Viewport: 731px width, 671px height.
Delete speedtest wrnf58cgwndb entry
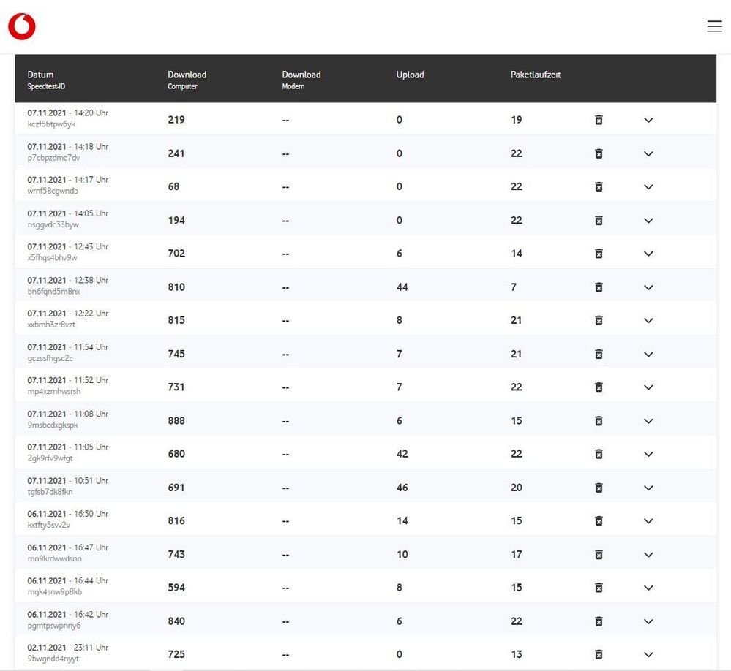coord(599,186)
